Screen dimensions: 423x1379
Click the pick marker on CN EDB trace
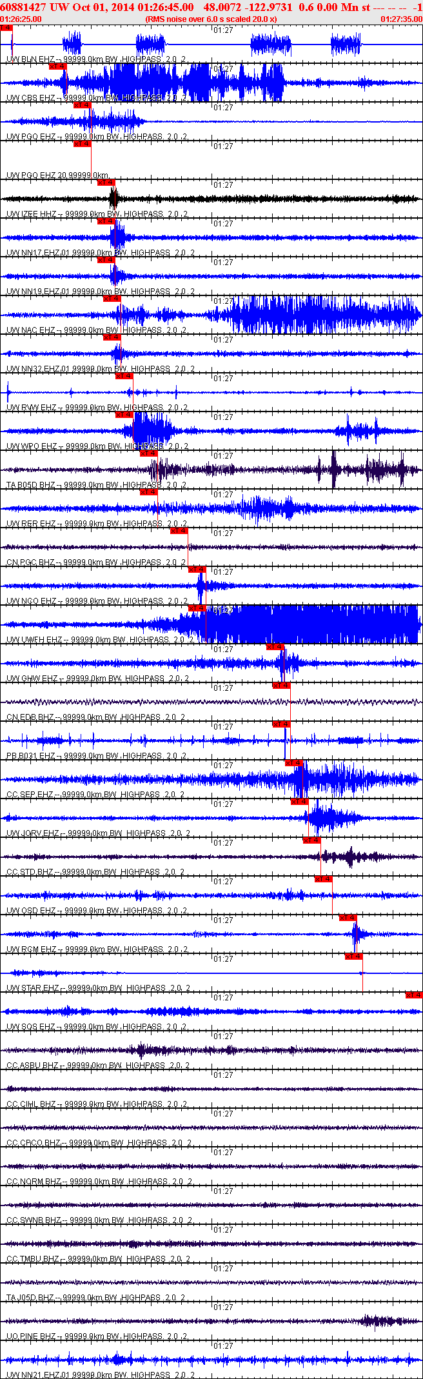281,686
